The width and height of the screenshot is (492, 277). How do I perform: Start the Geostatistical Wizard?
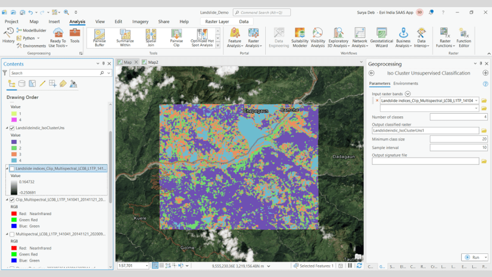pos(382,38)
